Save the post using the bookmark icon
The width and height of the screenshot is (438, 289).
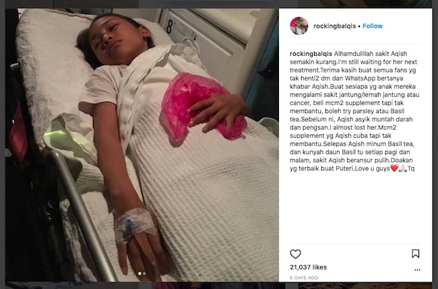pos(415,253)
